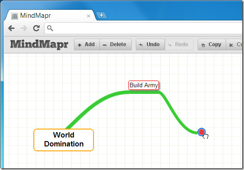Close the MindMapr tab
This screenshot has height=170, width=244.
tap(89, 16)
